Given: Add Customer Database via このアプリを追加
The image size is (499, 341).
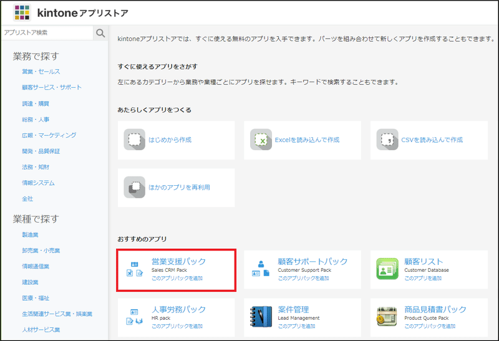Looking at the screenshot, I should pyautogui.click(x=423, y=278).
